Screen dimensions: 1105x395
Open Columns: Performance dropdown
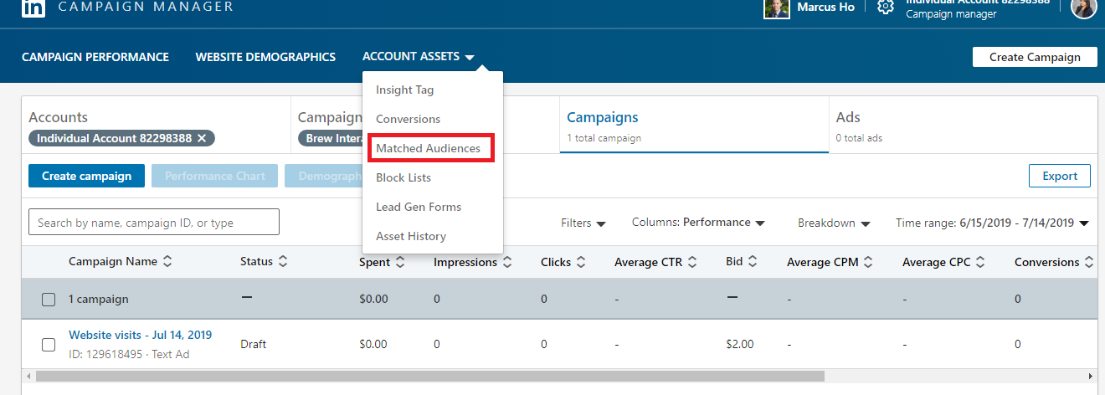(698, 223)
